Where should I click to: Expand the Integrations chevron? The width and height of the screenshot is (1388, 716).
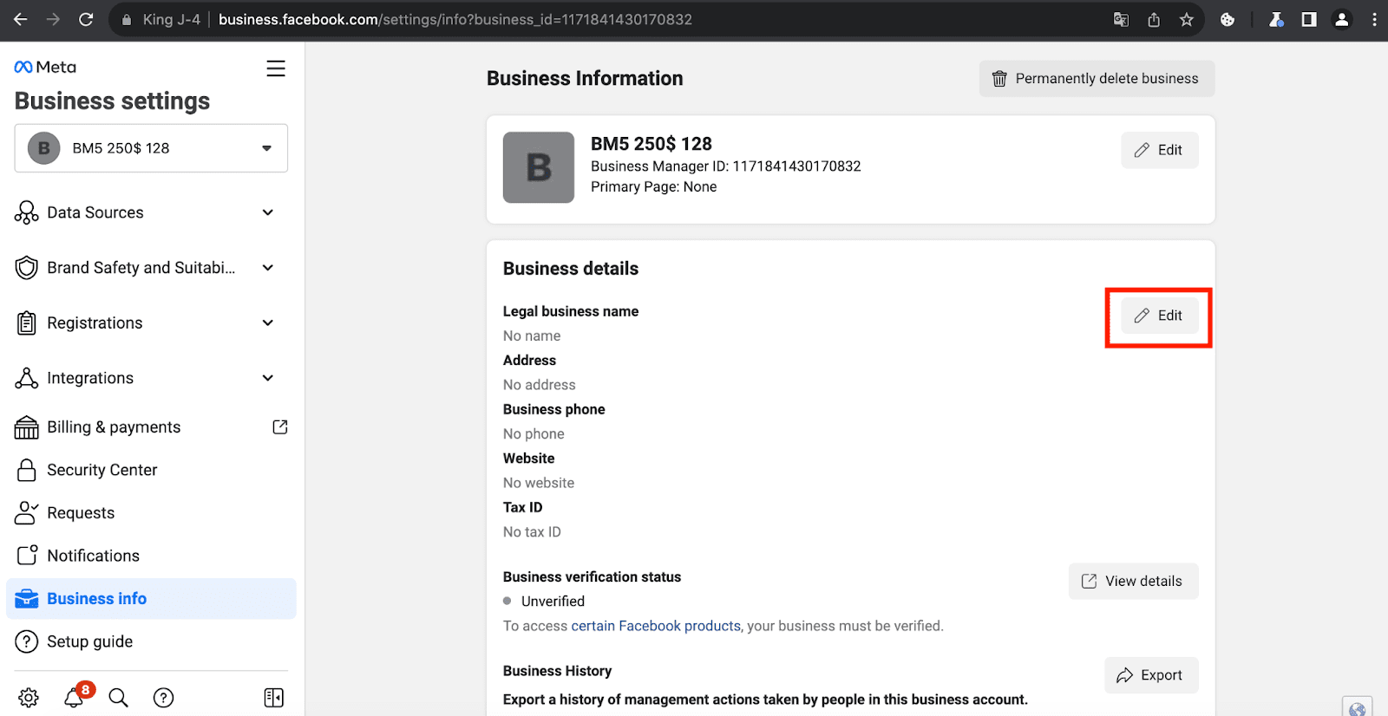pos(268,378)
